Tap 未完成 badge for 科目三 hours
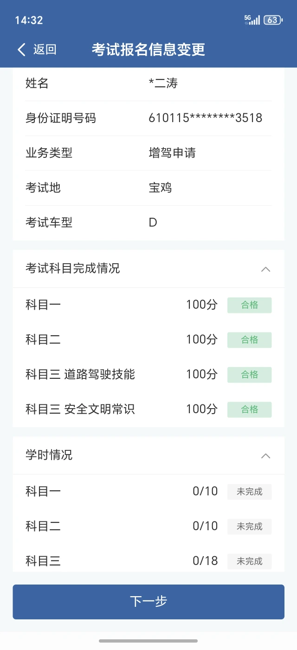The image size is (297, 650). (x=249, y=561)
